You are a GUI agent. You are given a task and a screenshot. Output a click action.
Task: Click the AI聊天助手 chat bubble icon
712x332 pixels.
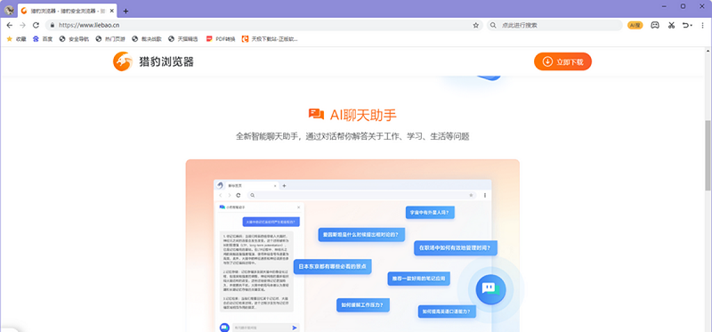316,114
